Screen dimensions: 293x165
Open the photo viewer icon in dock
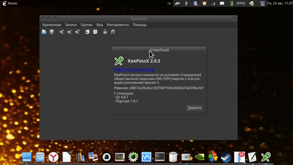click(x=93, y=157)
